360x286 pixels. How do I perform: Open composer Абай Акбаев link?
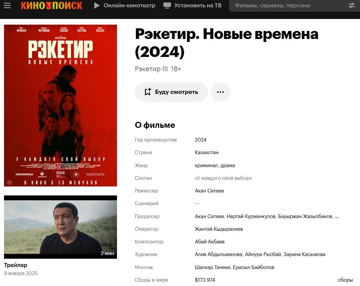(x=210, y=241)
